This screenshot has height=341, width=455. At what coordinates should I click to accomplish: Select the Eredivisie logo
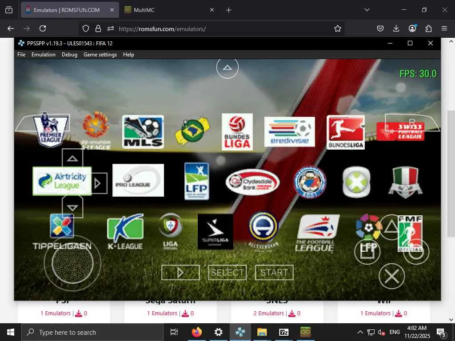click(289, 132)
